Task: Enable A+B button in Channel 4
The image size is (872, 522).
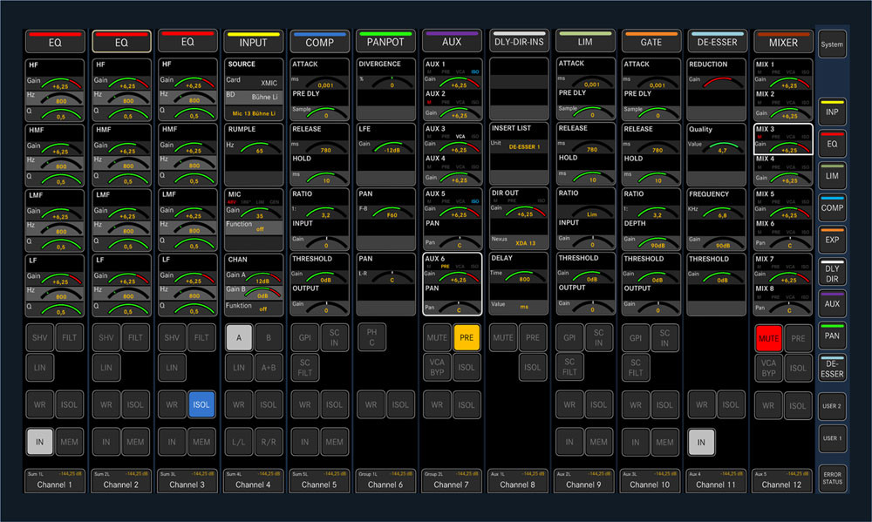Action: click(269, 368)
